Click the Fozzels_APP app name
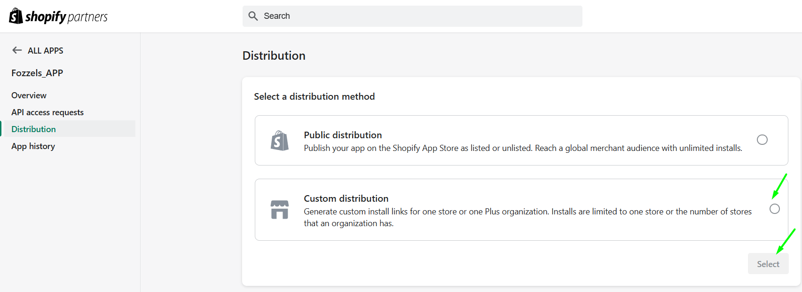 (37, 73)
